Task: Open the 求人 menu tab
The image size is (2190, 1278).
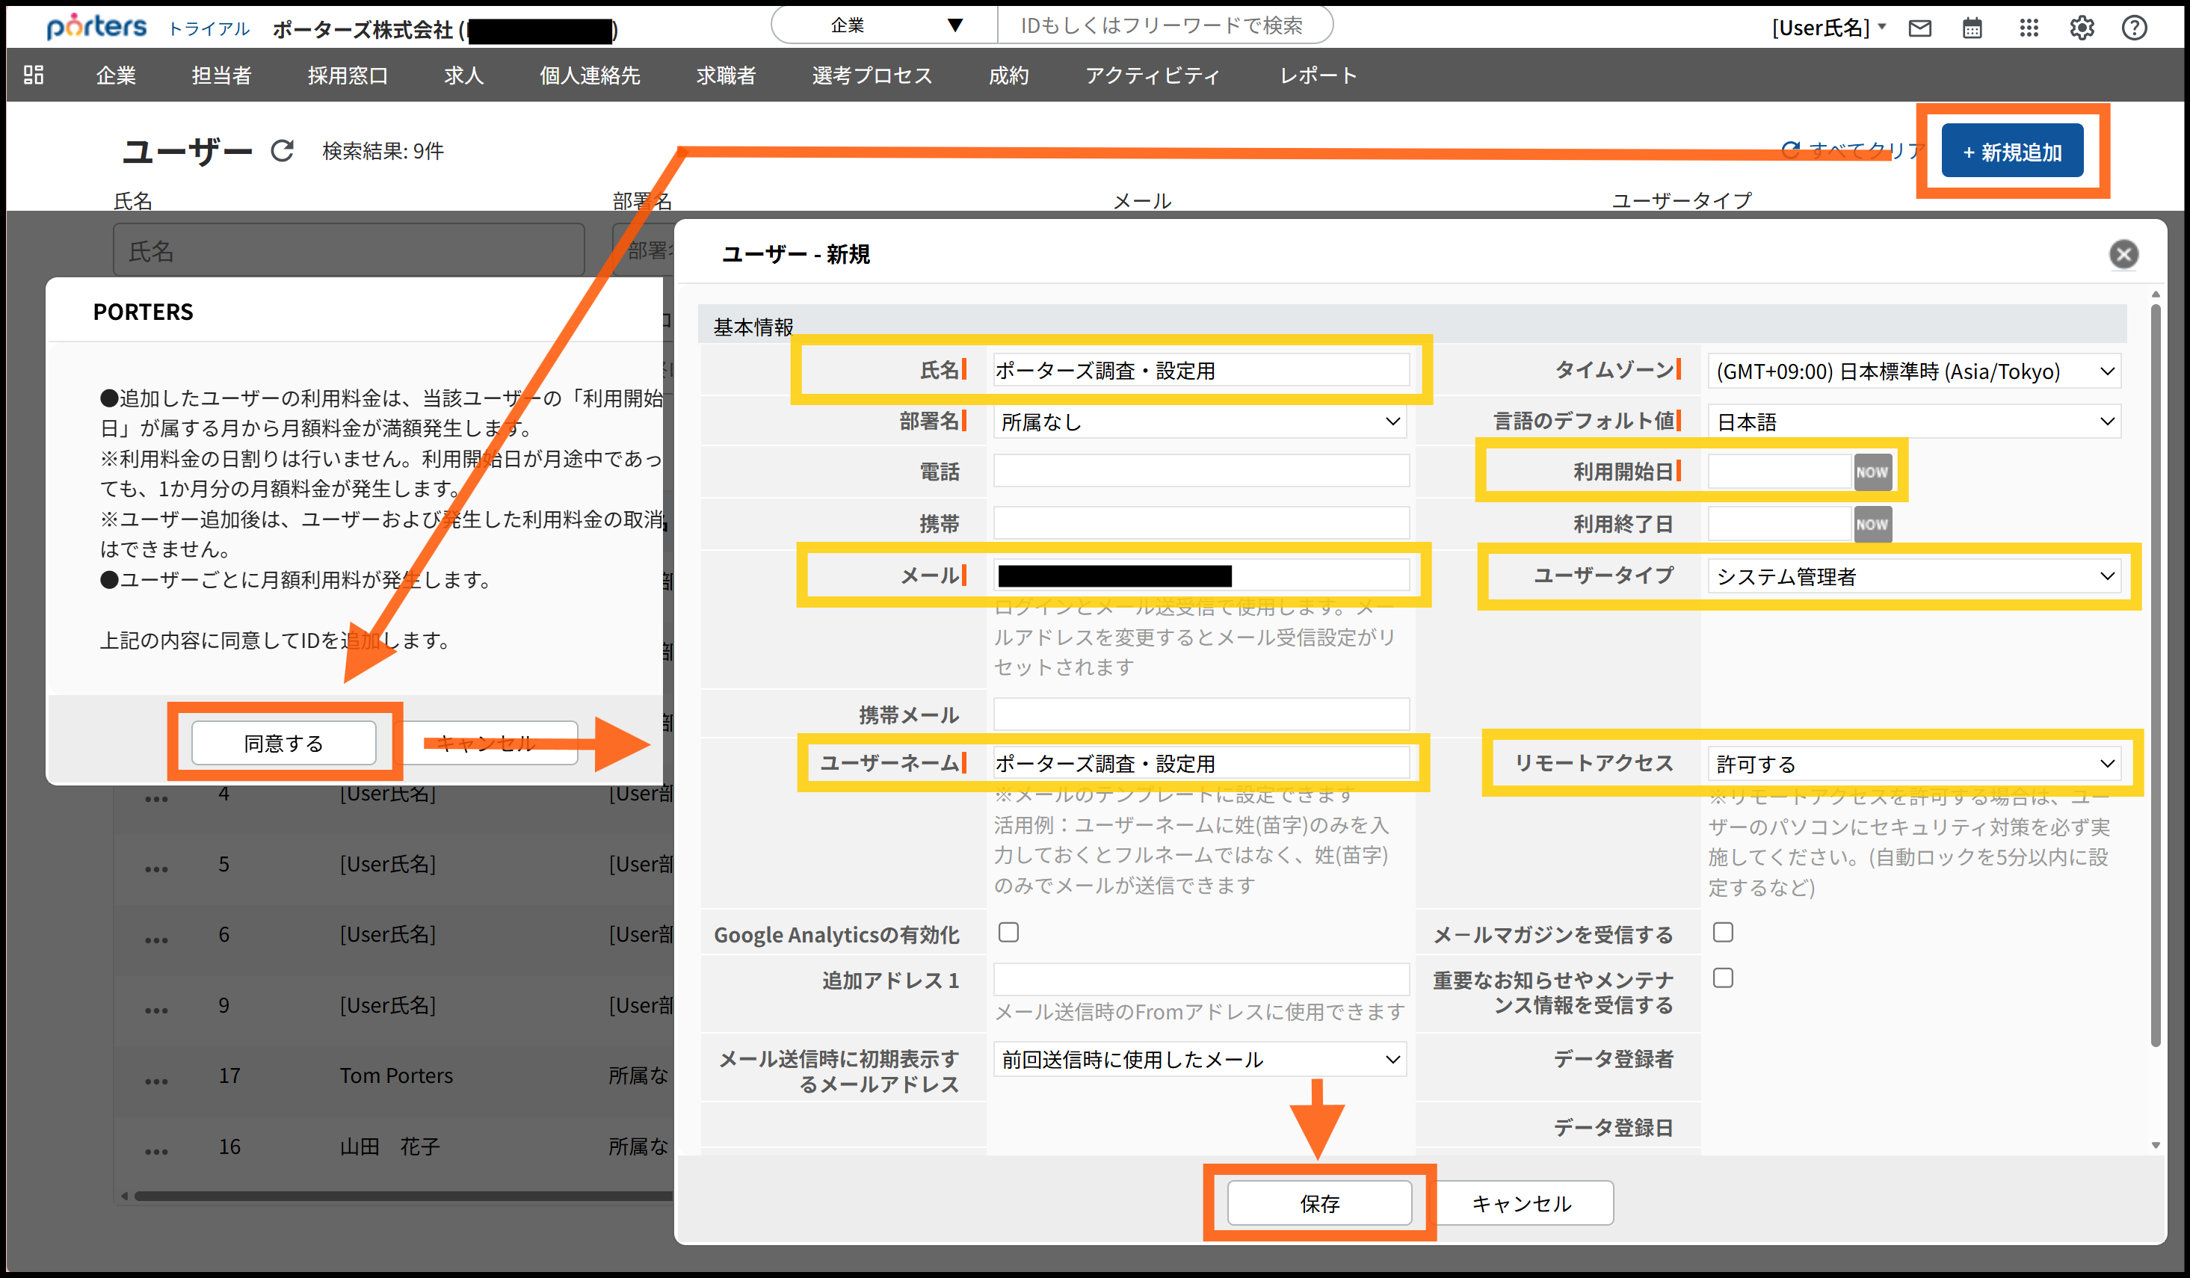Action: click(464, 75)
